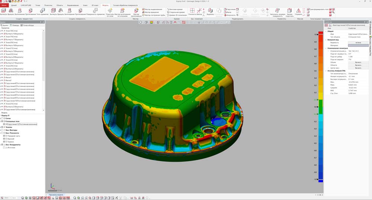Open Мастер протягивания wizard
This screenshot has height=200, width=372.
point(136,12)
